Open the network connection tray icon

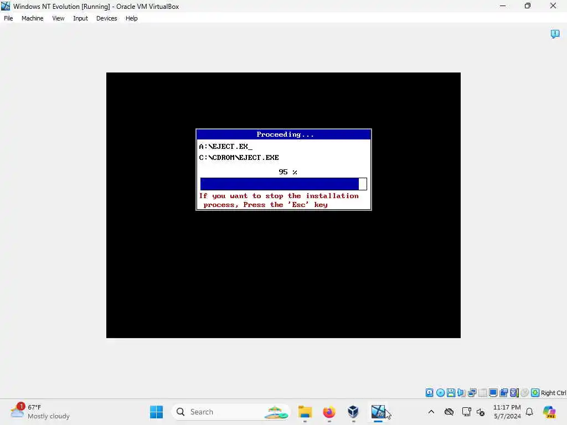click(x=466, y=412)
